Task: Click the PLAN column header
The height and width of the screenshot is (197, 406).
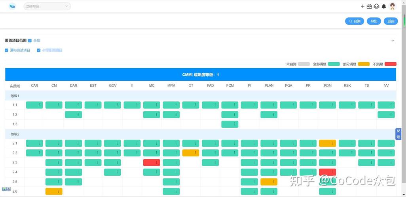Action: tap(269, 85)
